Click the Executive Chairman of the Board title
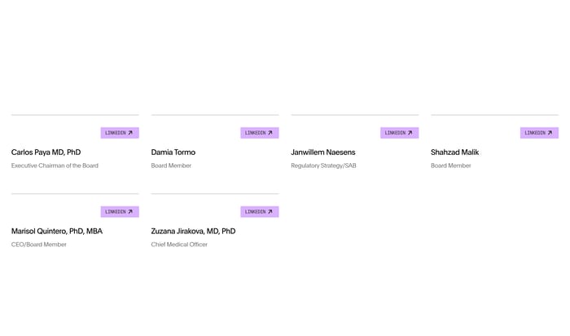 55,166
